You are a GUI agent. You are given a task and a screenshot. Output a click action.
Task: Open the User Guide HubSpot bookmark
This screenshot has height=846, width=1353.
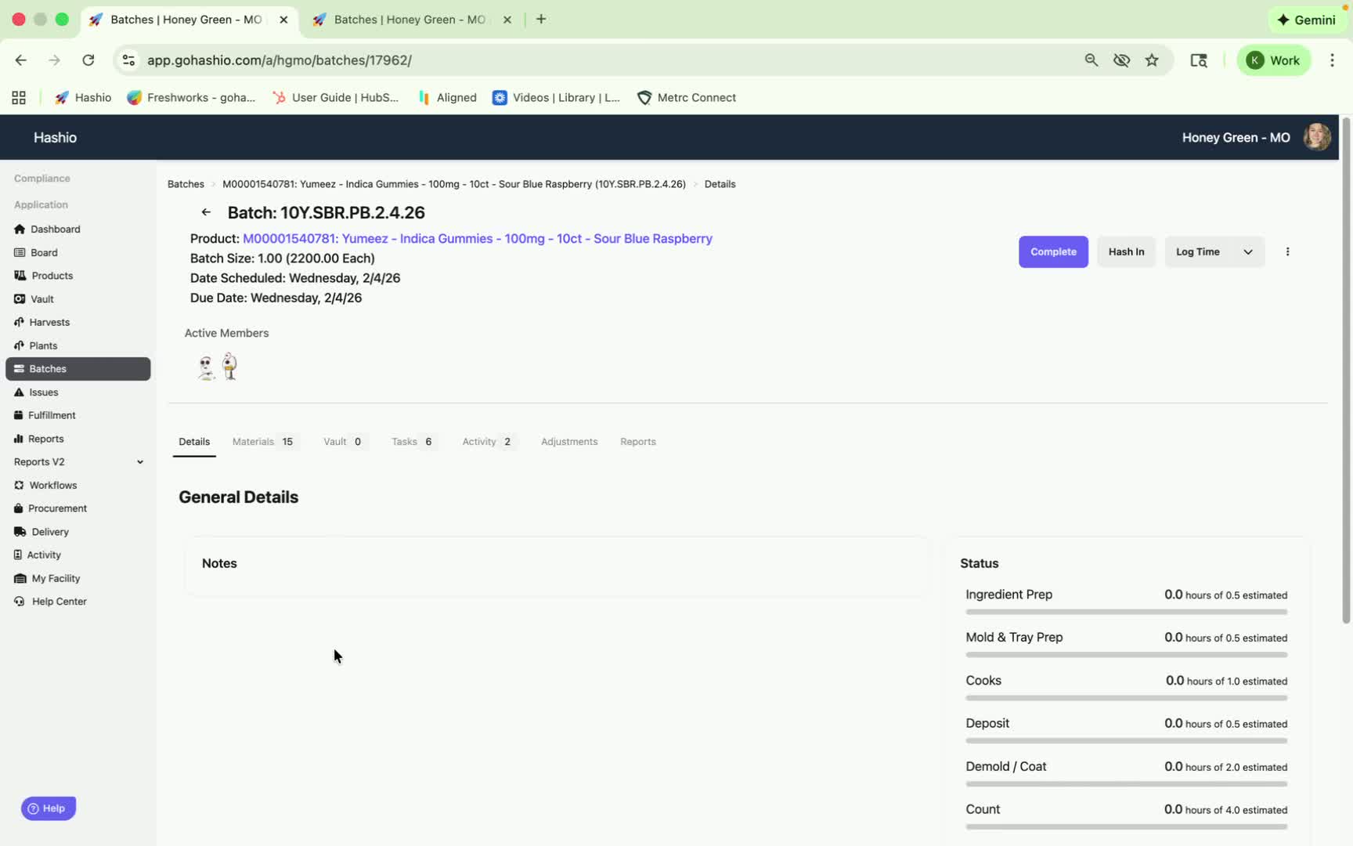335,98
